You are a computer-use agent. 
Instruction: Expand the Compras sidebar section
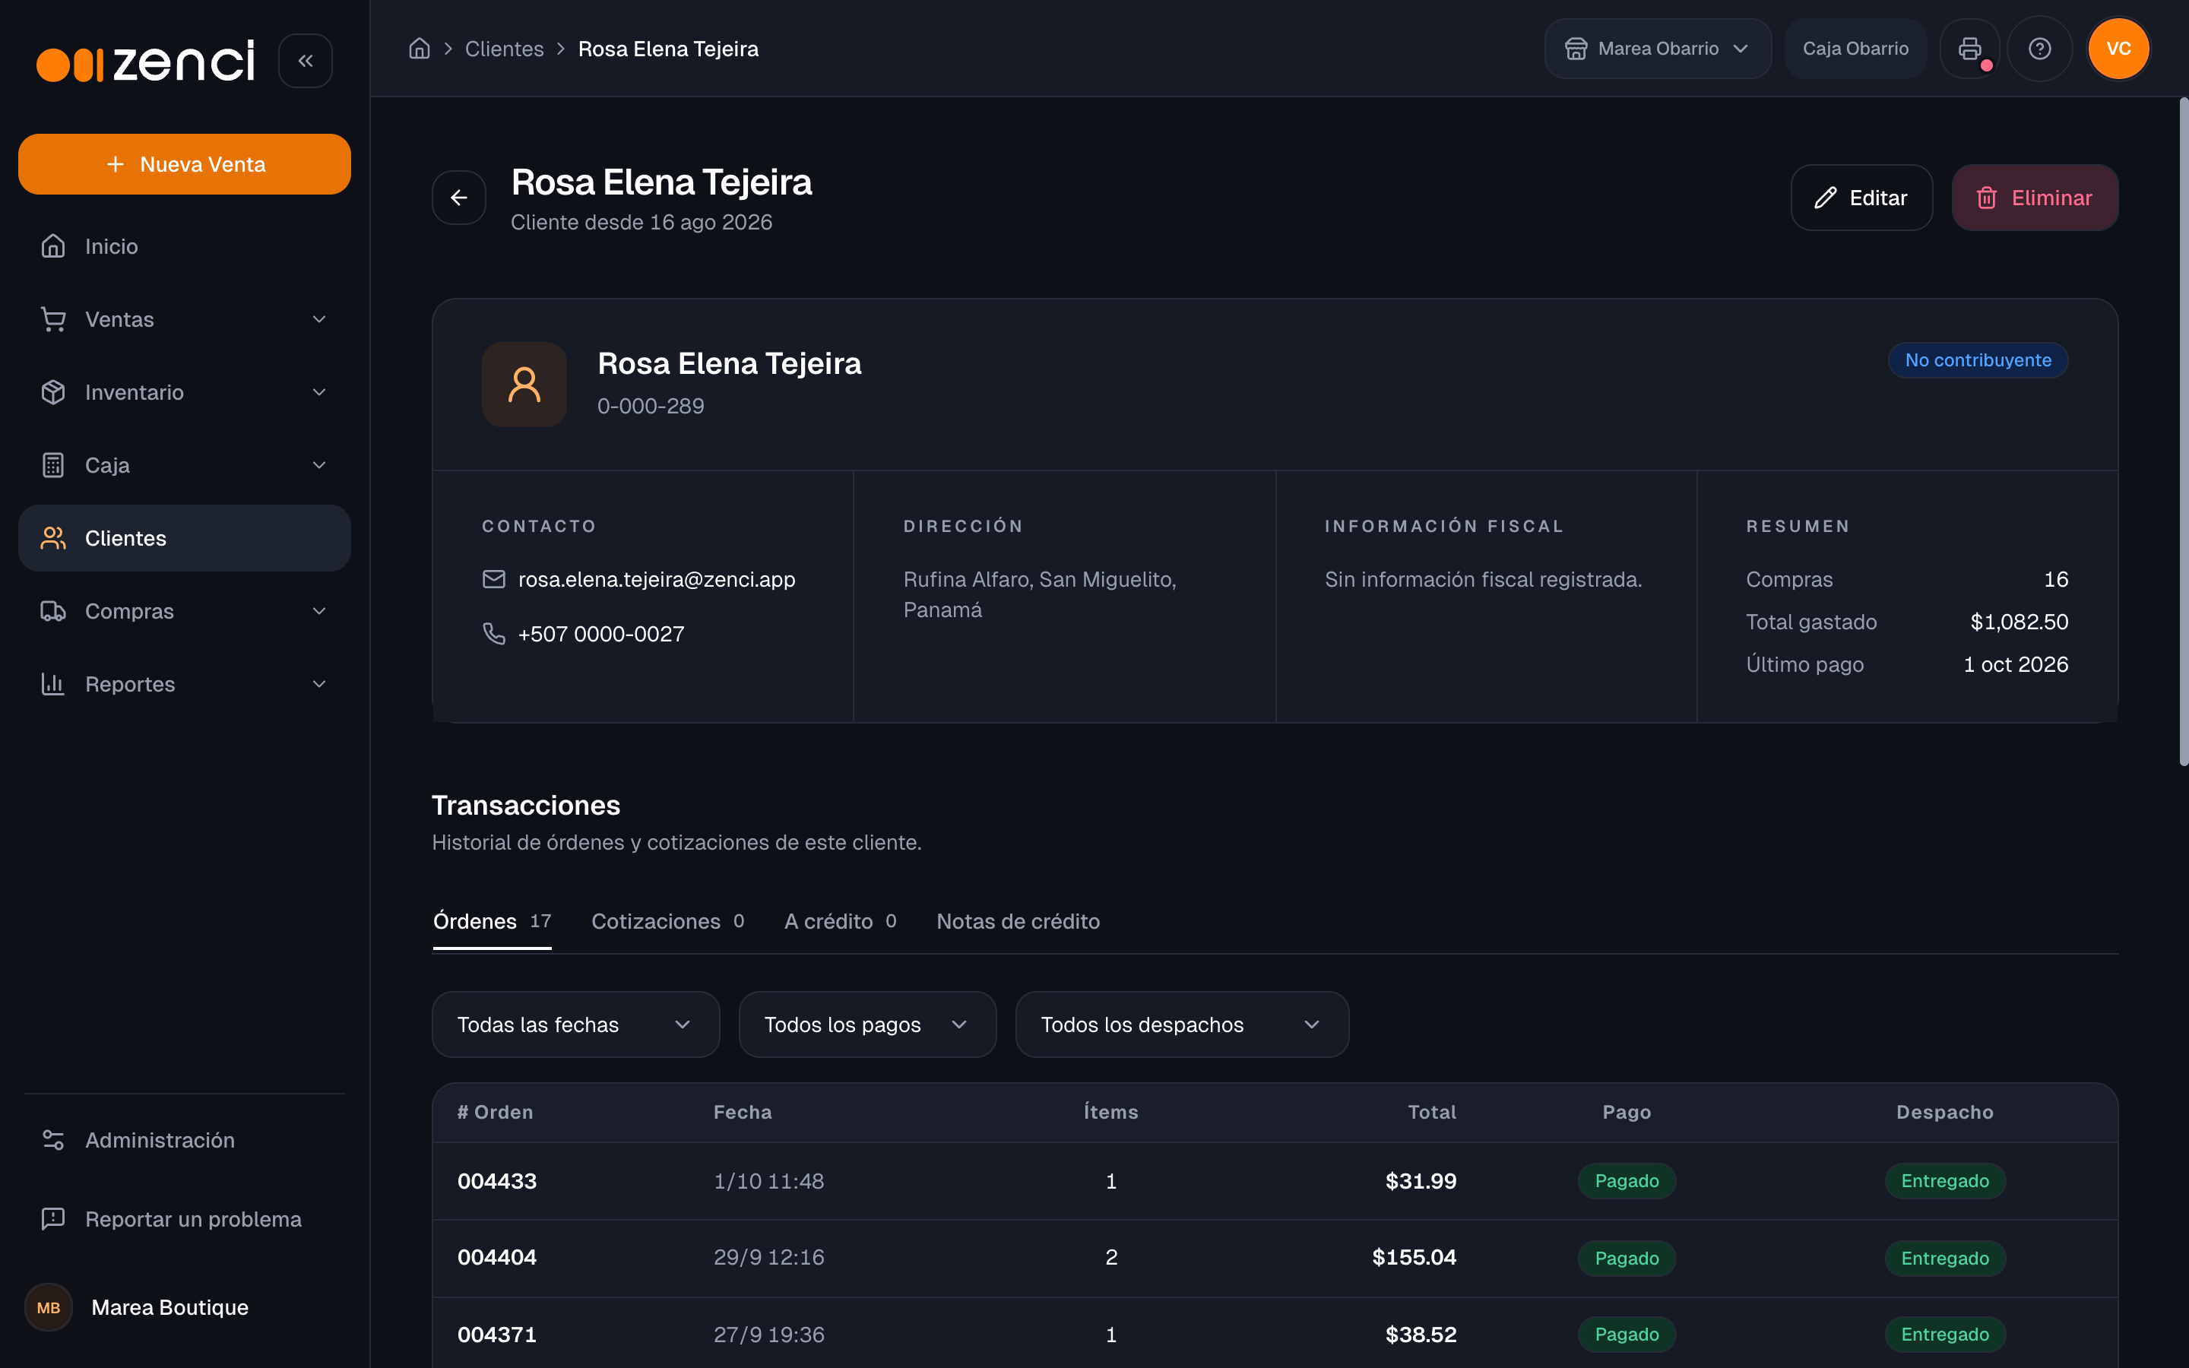pos(185,611)
